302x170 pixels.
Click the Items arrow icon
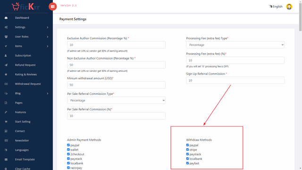point(6,46)
